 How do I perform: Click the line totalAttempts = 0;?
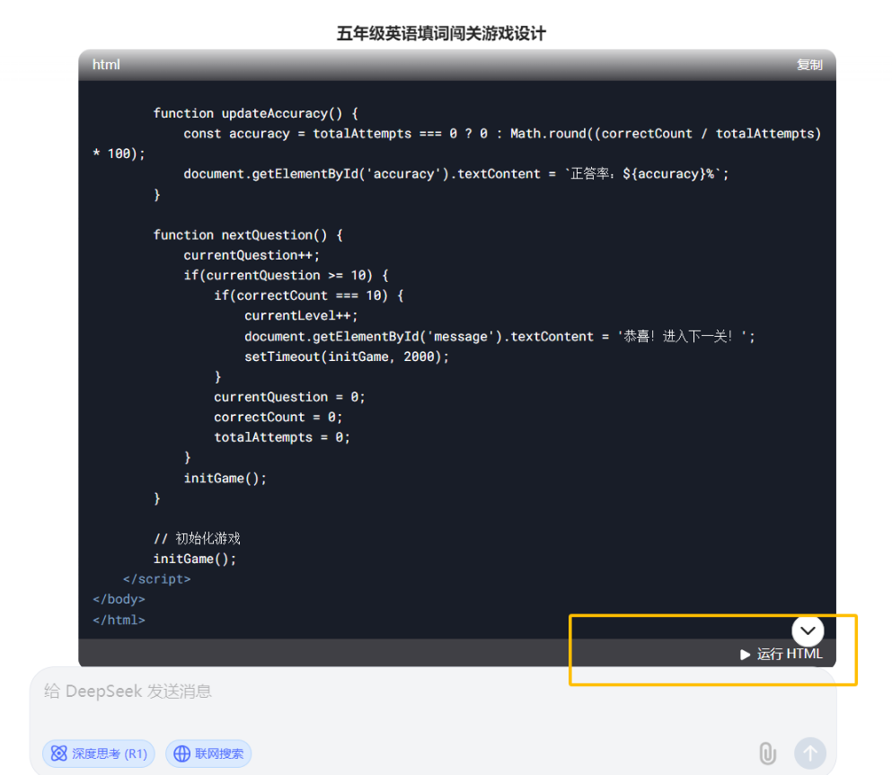[x=282, y=437]
